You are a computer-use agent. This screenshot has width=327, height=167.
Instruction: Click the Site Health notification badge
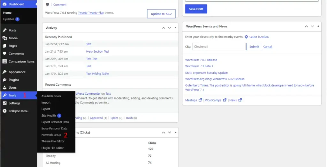point(59,116)
